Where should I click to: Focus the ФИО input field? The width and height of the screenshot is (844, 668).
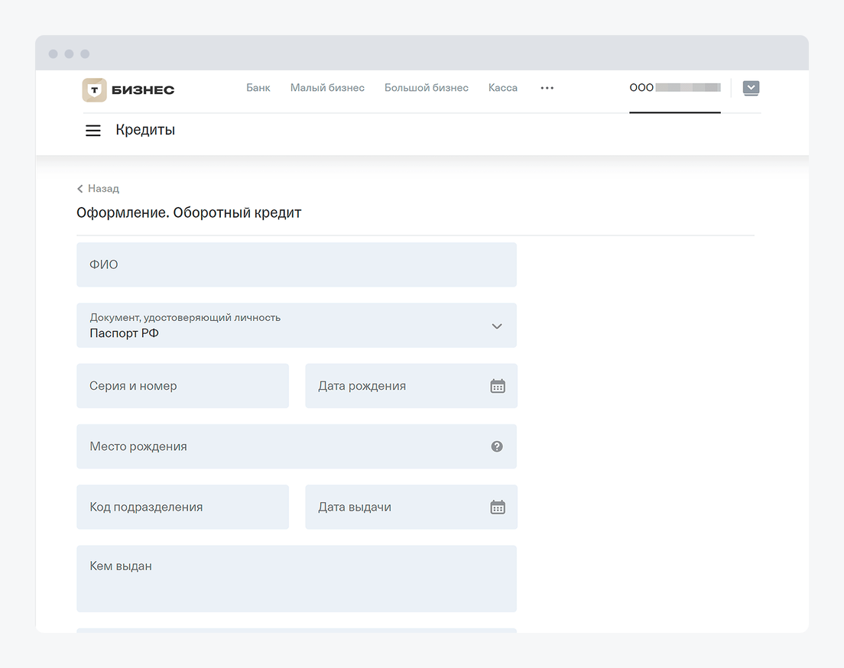point(296,265)
